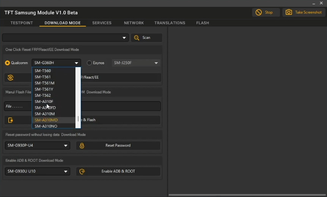Image resolution: width=327 pixels, height=197 pixels.
Task: Click the model list vertical scrollbar thumb
Action: pos(78,119)
